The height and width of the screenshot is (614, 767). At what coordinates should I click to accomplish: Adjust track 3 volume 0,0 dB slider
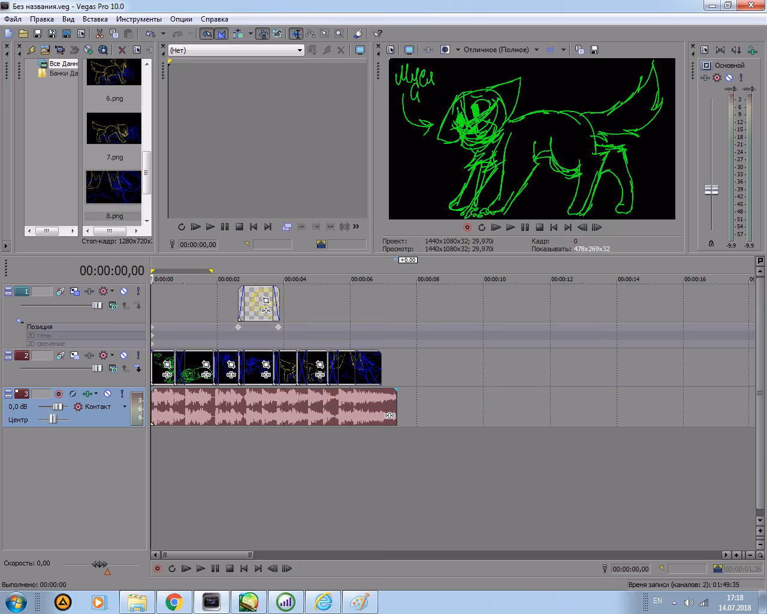[58, 407]
